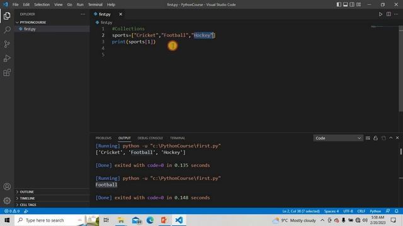Collapse the PYTHONCOURSE folder section
Screen dimensions: 403x226
point(52,23)
